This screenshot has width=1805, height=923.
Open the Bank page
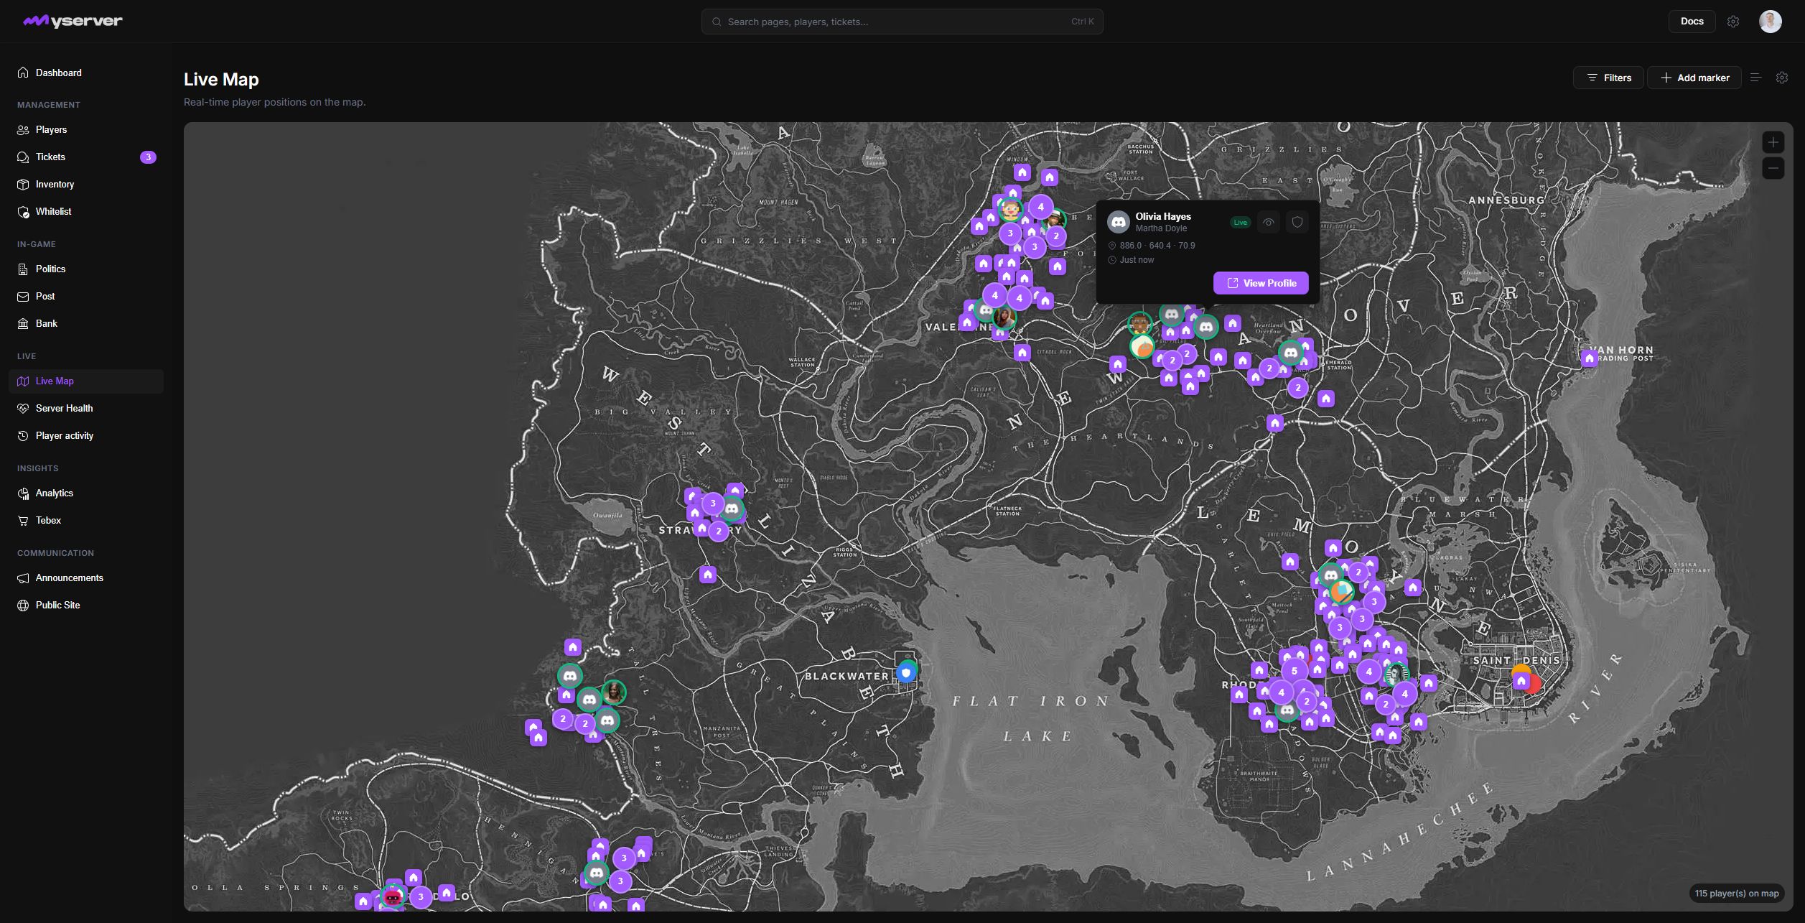coord(86,323)
